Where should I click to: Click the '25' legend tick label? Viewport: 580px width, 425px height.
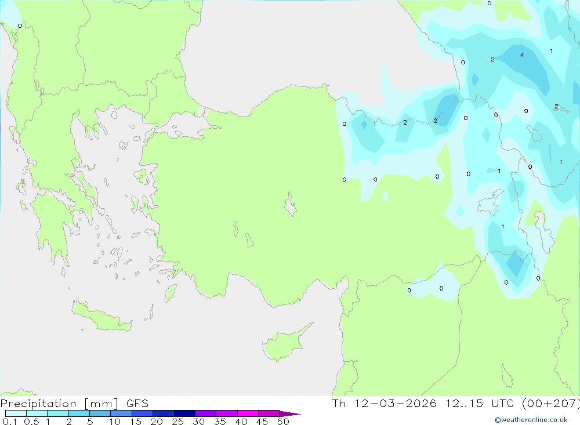tap(177, 422)
